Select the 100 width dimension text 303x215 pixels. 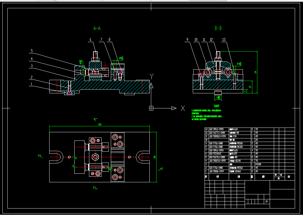(x=154, y=157)
